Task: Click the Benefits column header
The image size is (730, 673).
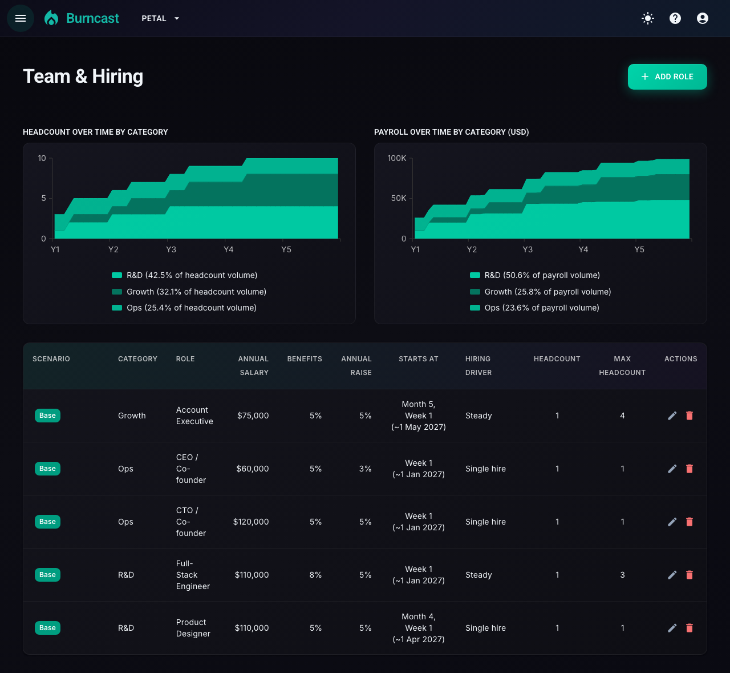Action: (x=305, y=359)
